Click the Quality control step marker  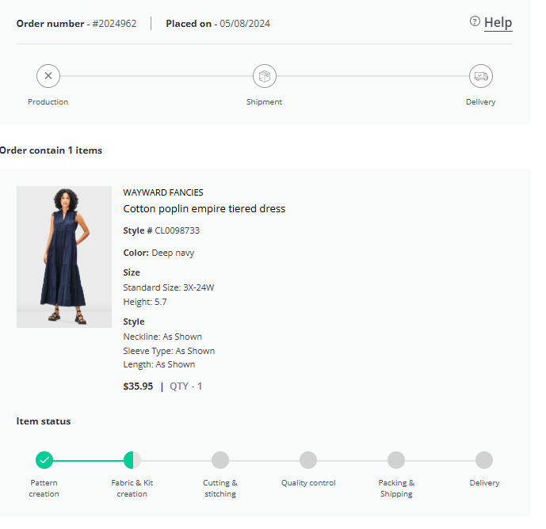click(x=308, y=460)
